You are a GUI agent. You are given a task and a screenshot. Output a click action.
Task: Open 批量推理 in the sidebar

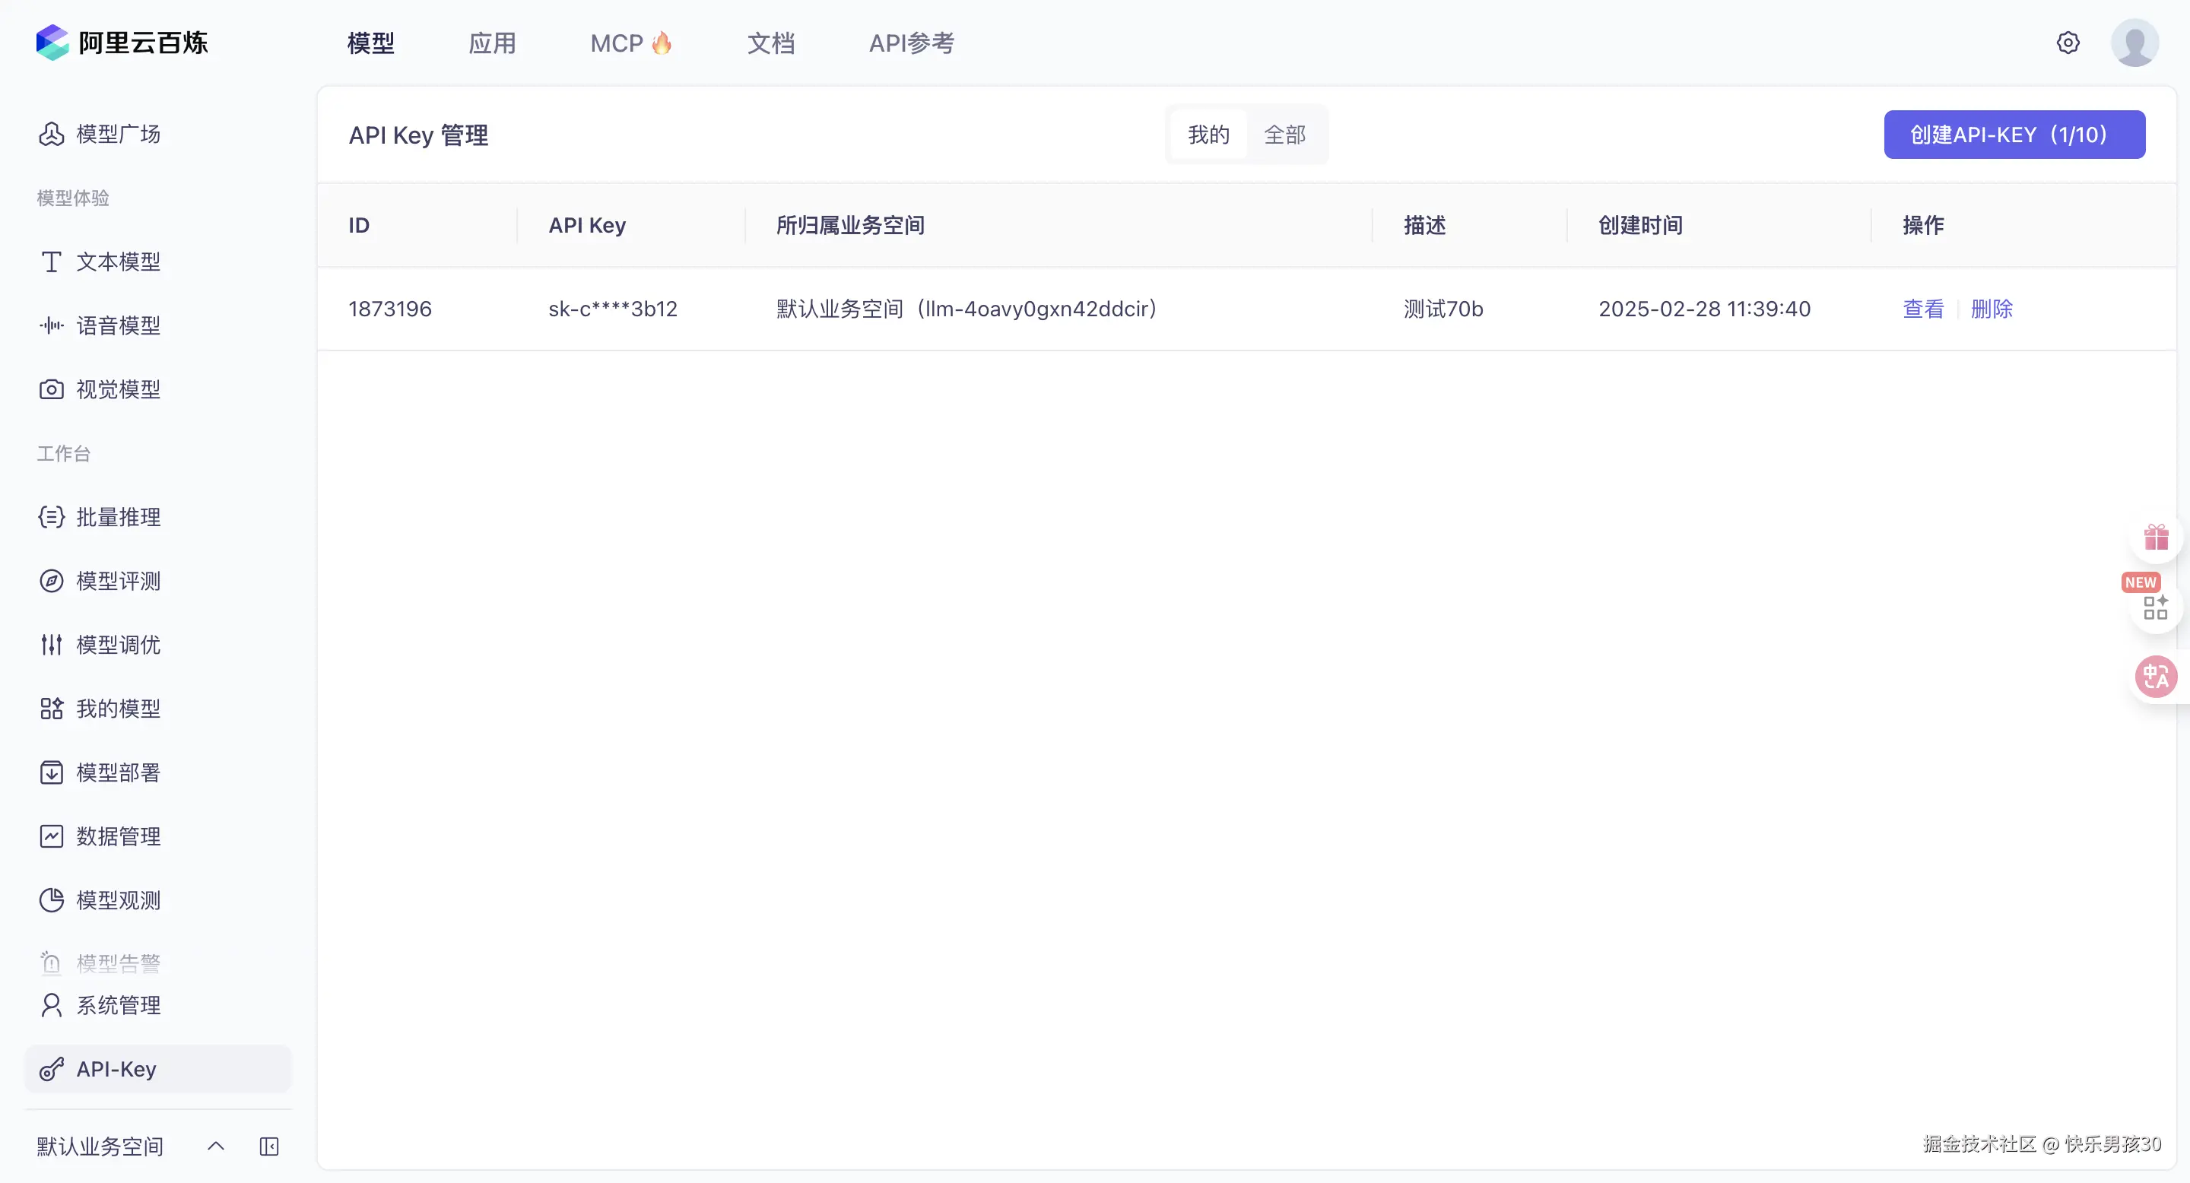[117, 517]
